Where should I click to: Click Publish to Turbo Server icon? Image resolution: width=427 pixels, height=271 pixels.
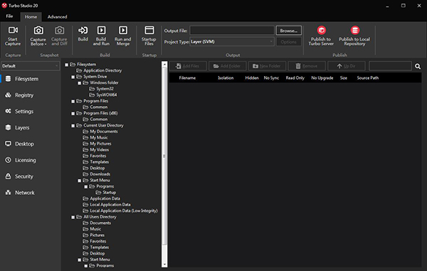pyautogui.click(x=322, y=30)
